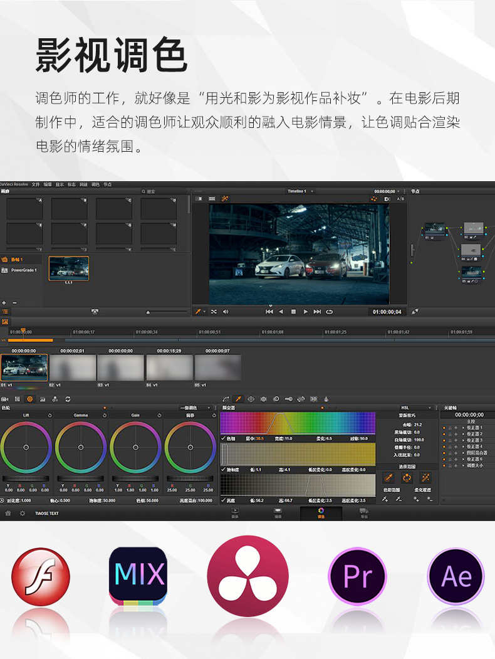Open the camera raw palette icon
The width and height of the screenshot is (495, 659).
4,399
